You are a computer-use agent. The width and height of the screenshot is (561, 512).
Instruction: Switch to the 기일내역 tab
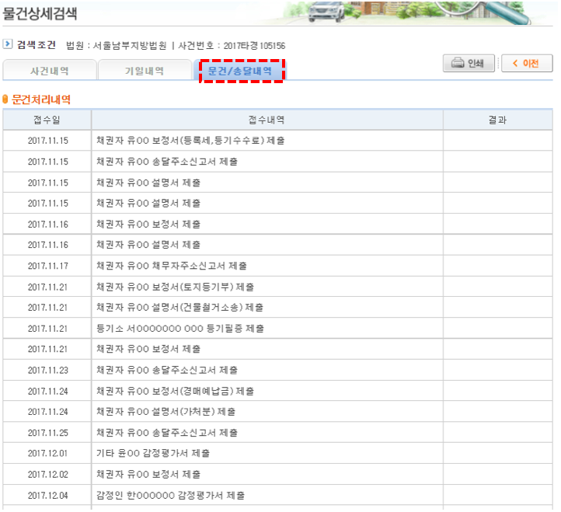point(145,70)
